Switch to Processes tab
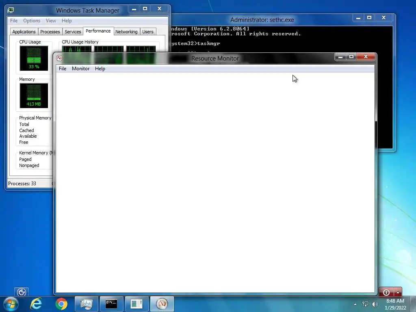 coord(50,32)
